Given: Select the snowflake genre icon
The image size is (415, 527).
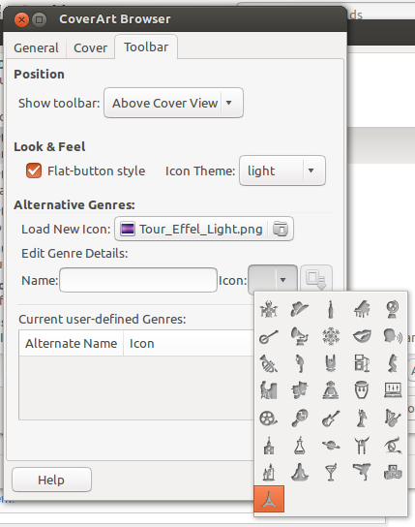Looking at the screenshot, I should [x=331, y=336].
